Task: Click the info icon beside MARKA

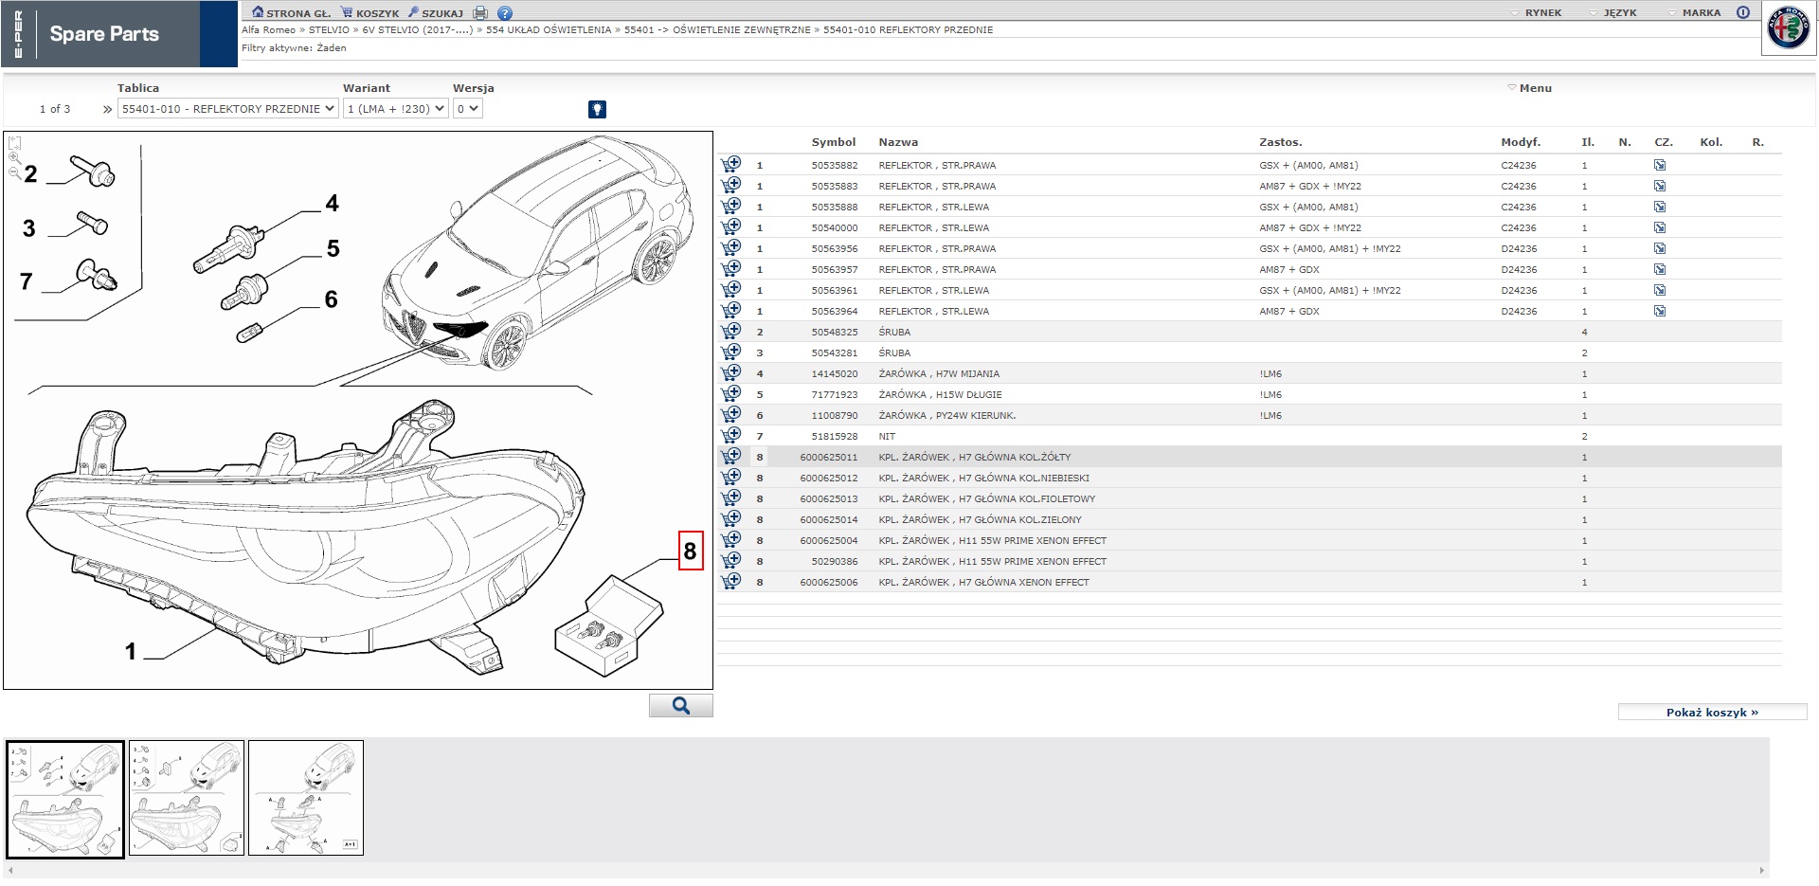Action: coord(1742,12)
